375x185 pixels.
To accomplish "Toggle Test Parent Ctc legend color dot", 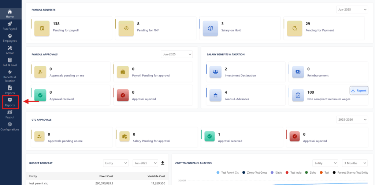I will tap(218, 172).
